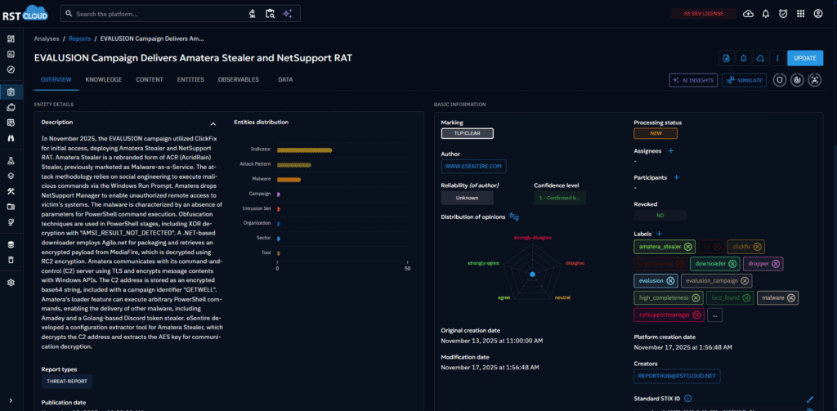Collapse the Description section chevron
Viewport: 837px width, 411px height.
[213, 123]
